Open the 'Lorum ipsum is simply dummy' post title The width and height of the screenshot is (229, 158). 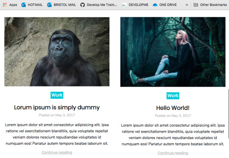click(57, 107)
